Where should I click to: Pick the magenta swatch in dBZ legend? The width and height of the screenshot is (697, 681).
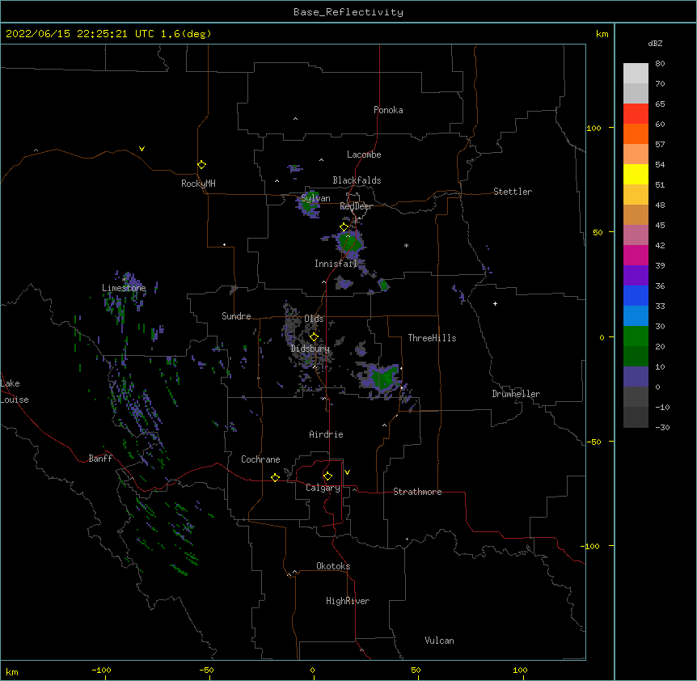click(636, 255)
